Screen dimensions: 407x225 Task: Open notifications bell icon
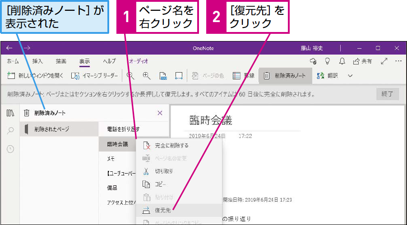(342, 61)
